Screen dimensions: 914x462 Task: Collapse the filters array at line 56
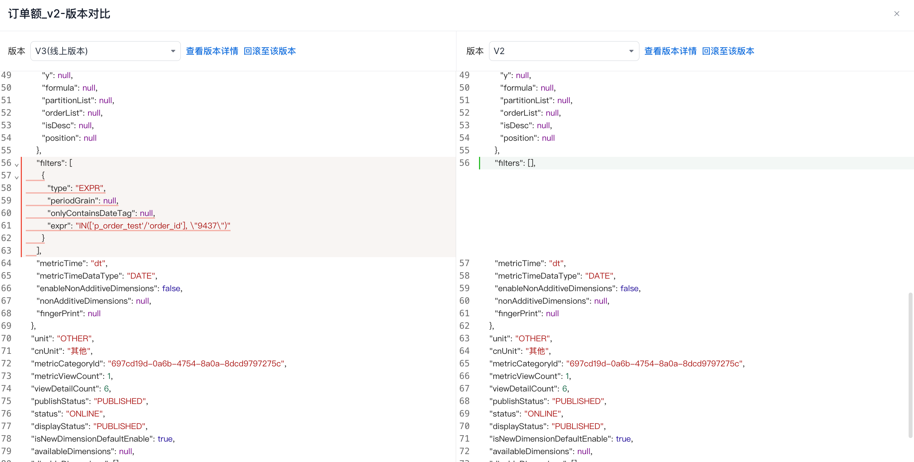(x=16, y=165)
